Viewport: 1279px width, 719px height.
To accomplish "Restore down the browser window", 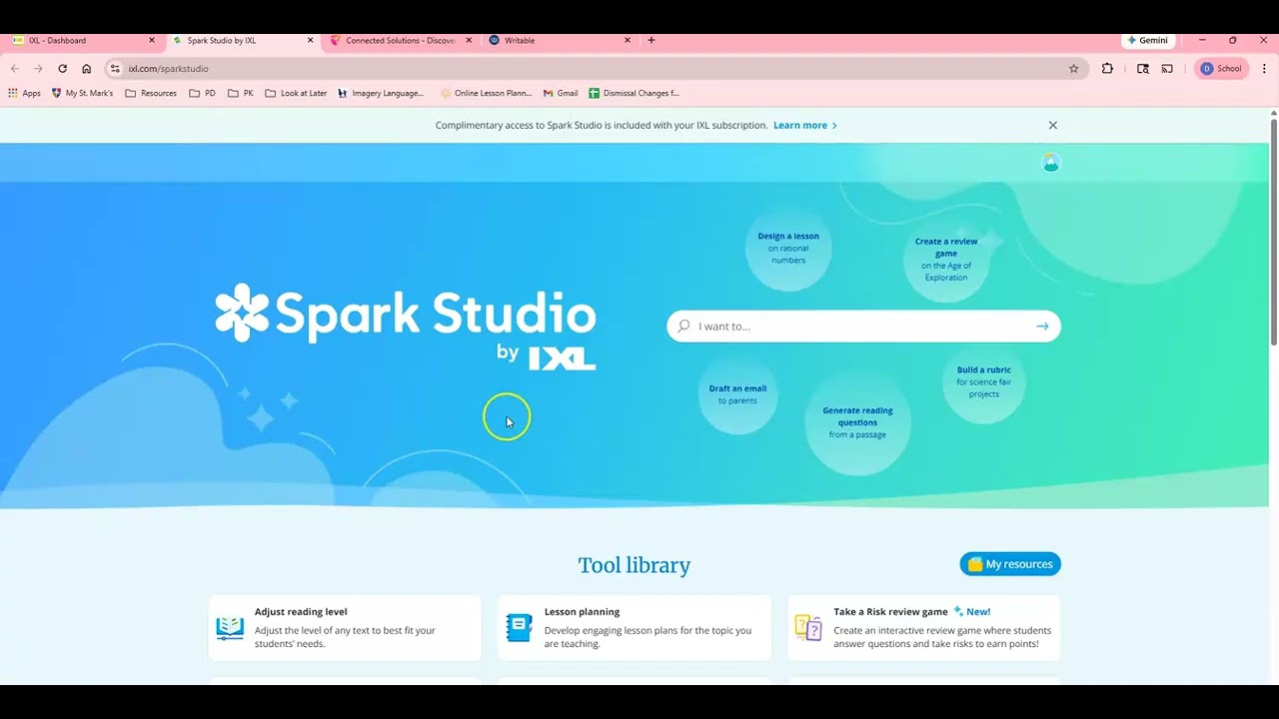I will pyautogui.click(x=1233, y=41).
